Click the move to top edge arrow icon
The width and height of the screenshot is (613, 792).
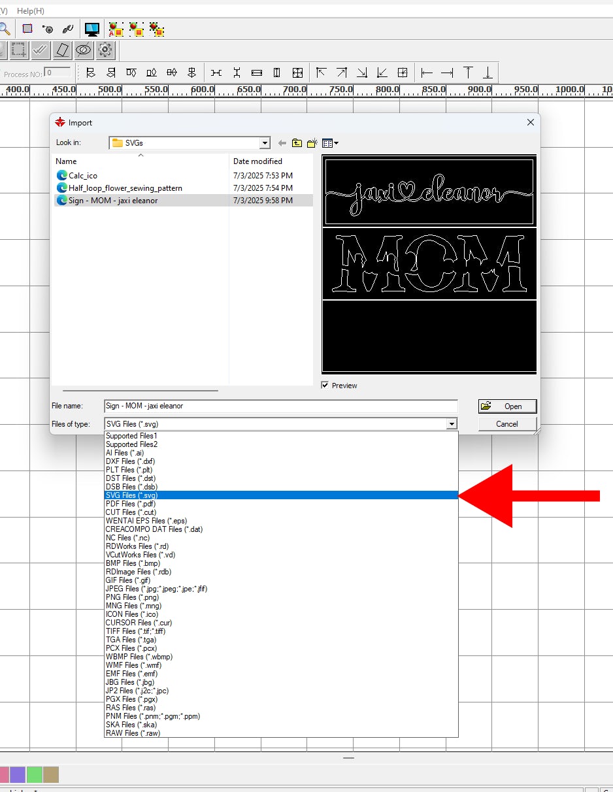pyautogui.click(x=468, y=73)
